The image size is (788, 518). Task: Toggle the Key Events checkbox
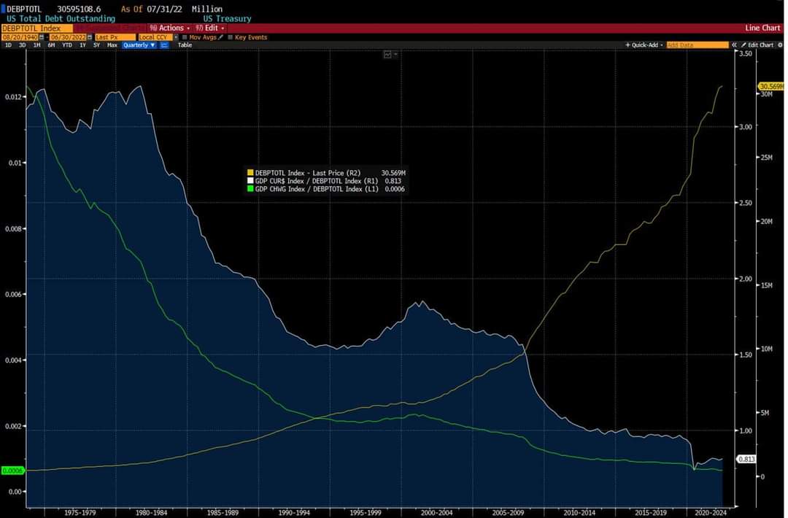click(x=230, y=37)
